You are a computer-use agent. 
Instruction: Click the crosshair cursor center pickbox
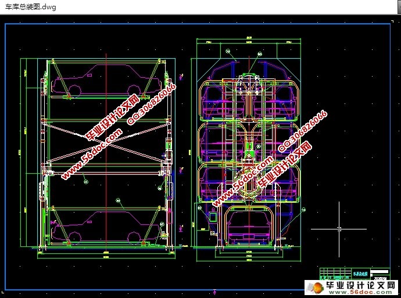(339, 229)
